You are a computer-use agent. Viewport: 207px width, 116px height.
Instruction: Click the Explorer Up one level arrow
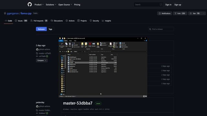coord(66,52)
